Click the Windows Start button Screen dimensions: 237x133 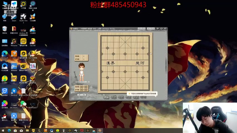click(x=3, y=130)
